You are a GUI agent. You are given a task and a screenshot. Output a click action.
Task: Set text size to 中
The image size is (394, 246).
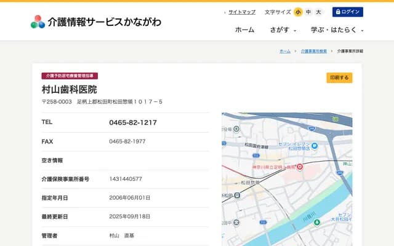pos(308,12)
